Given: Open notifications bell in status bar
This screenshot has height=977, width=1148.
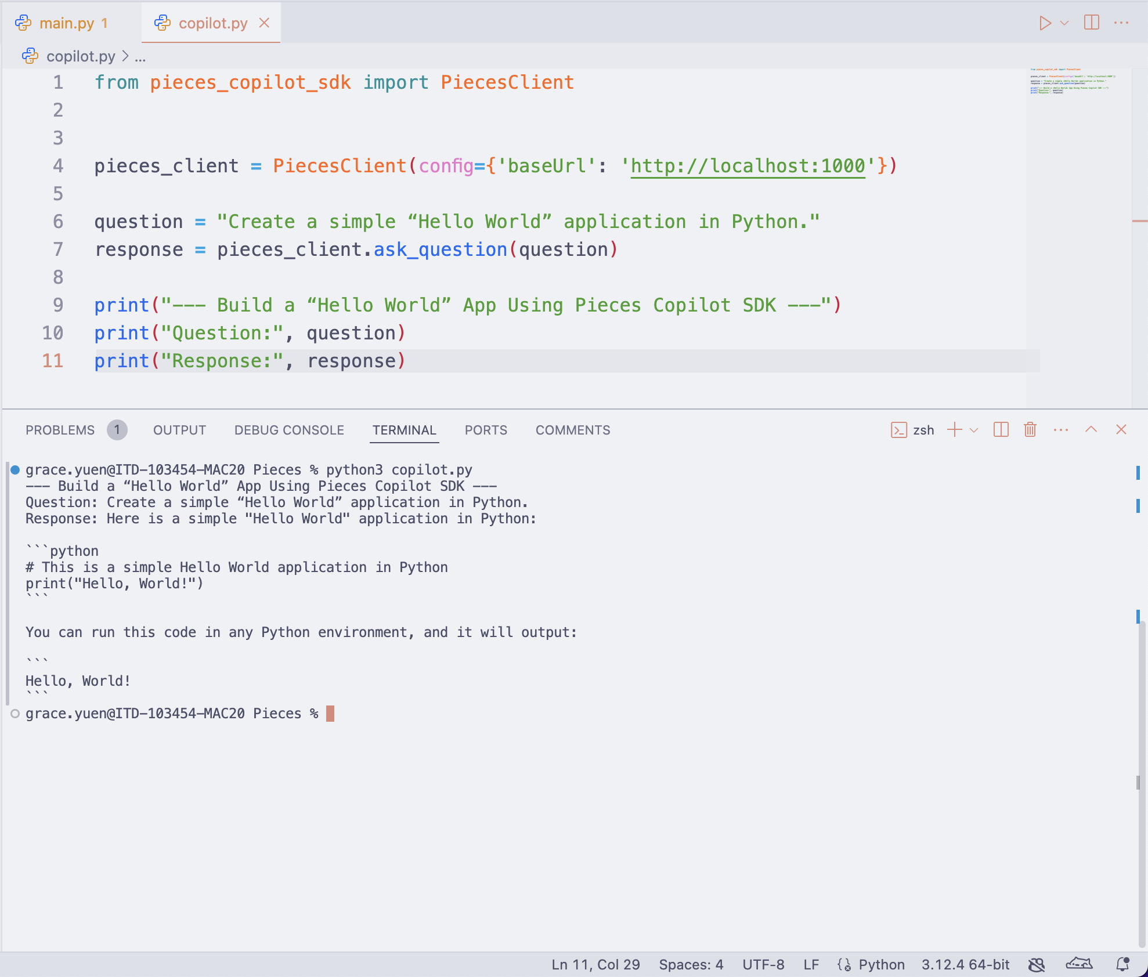Looking at the screenshot, I should (1122, 964).
